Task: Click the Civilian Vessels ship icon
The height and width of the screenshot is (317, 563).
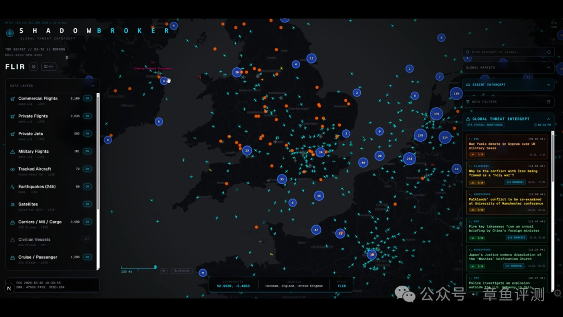Action: (x=13, y=240)
